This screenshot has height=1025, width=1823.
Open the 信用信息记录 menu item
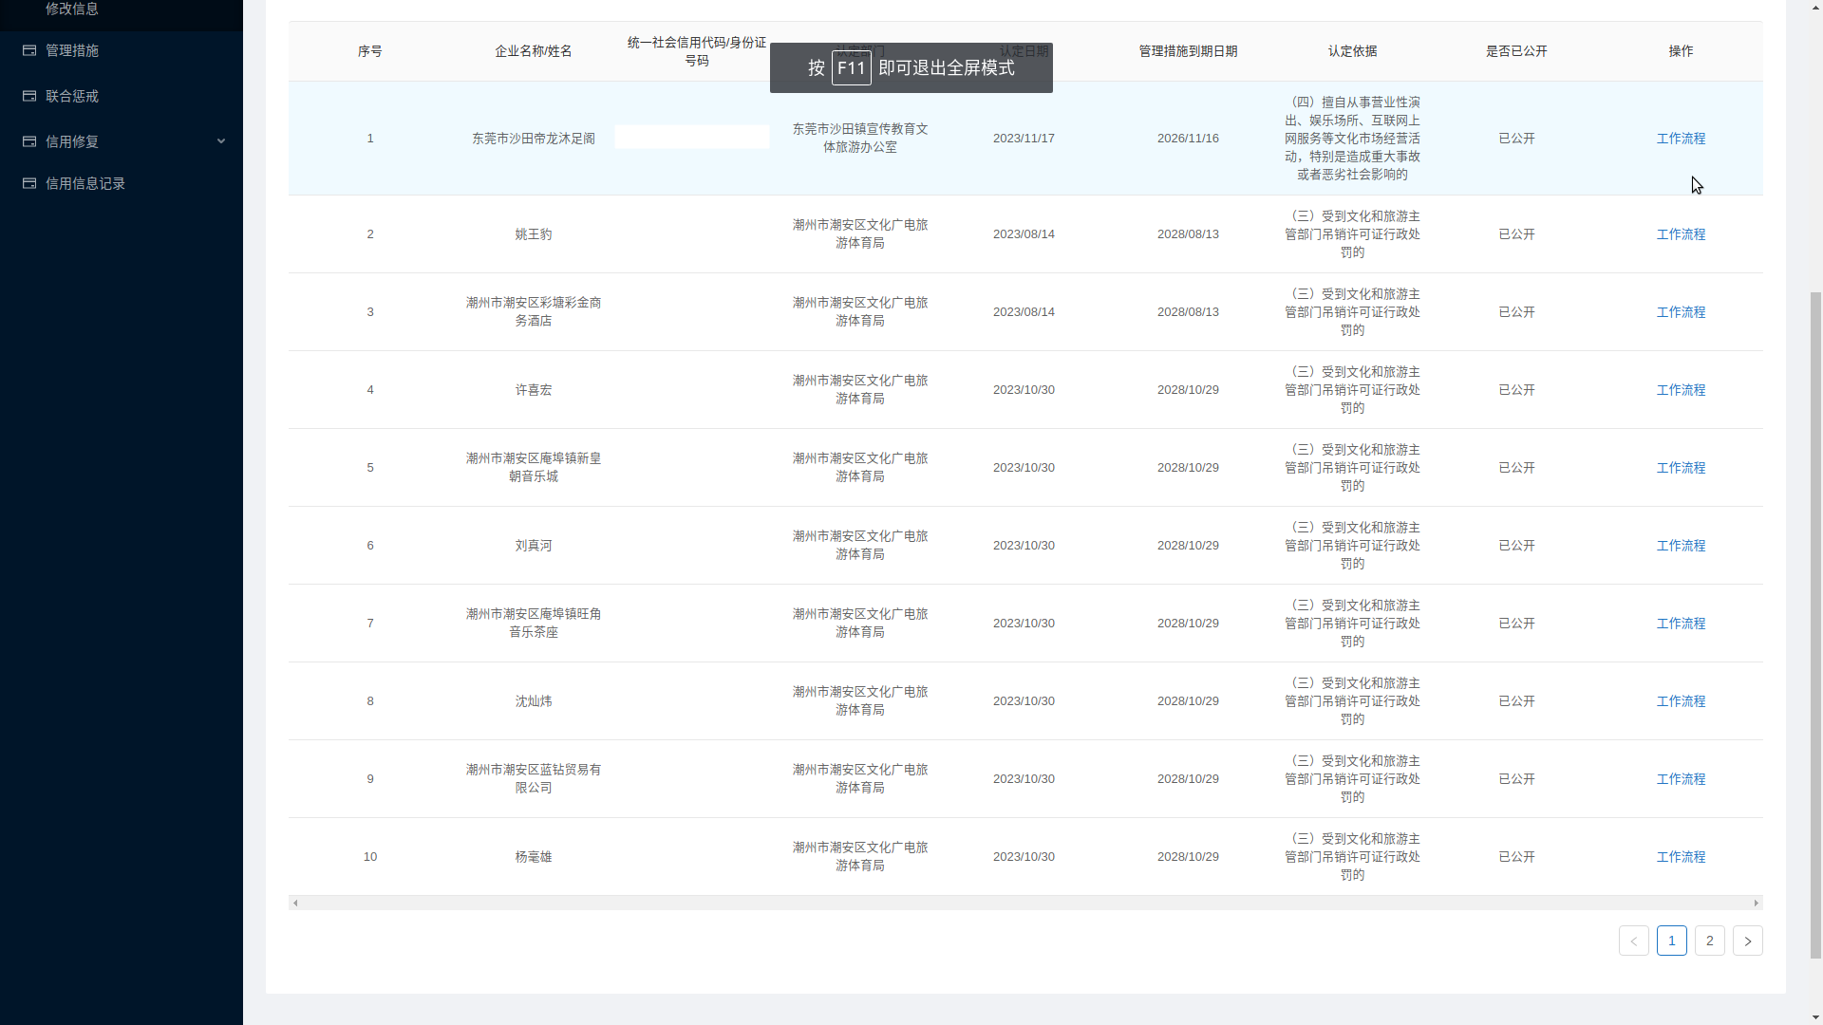85,182
